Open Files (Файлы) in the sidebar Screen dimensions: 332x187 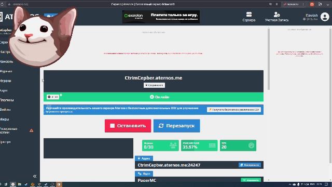point(5,110)
